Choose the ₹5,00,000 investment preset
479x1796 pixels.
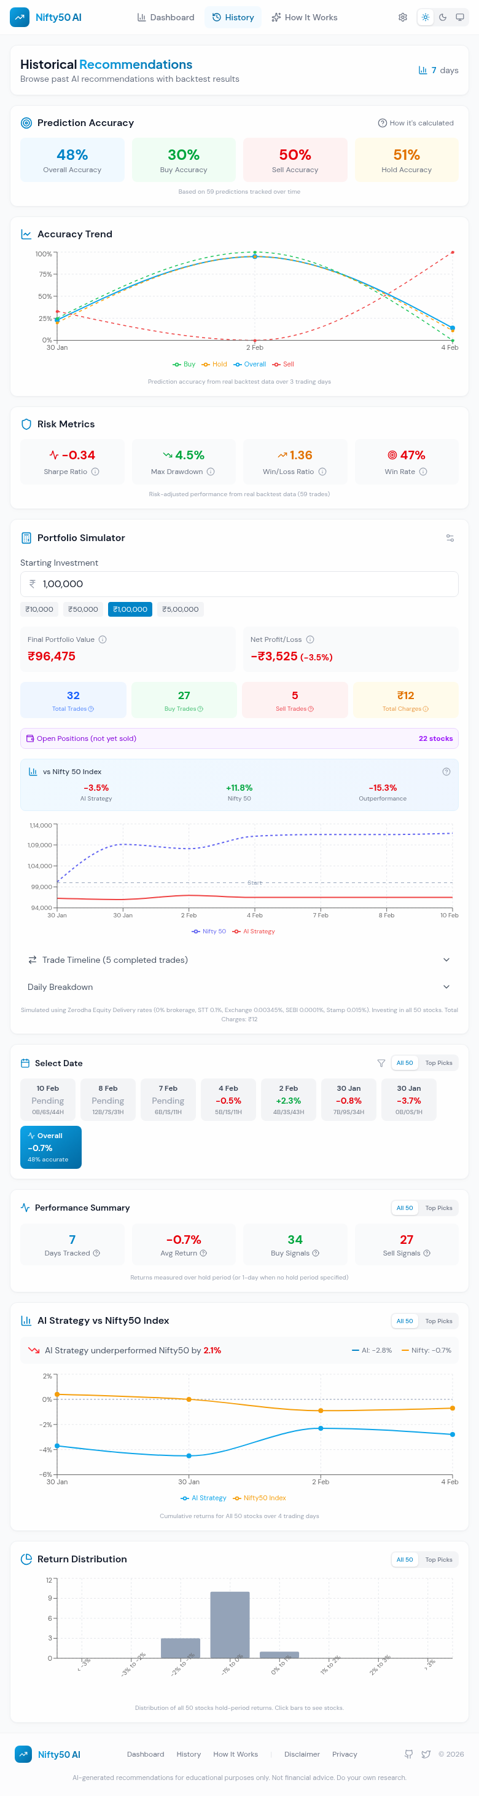coord(181,609)
